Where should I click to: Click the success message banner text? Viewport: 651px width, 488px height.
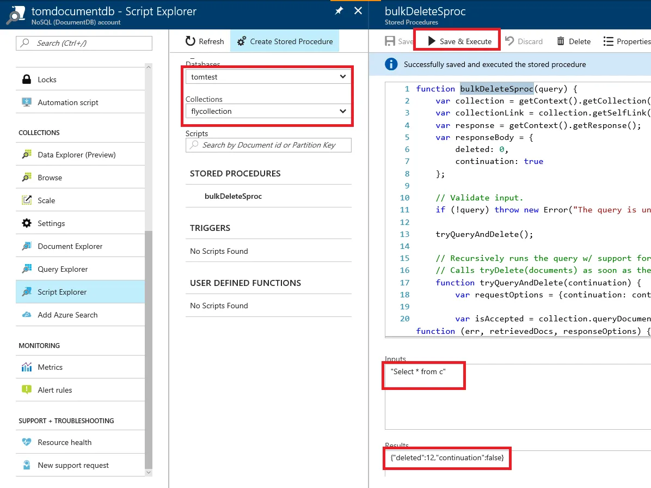coord(495,64)
